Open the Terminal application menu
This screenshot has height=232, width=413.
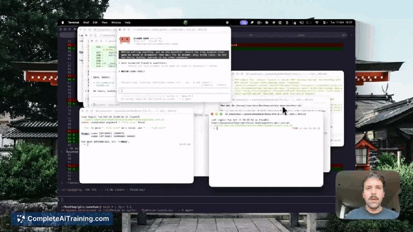[x=73, y=23]
